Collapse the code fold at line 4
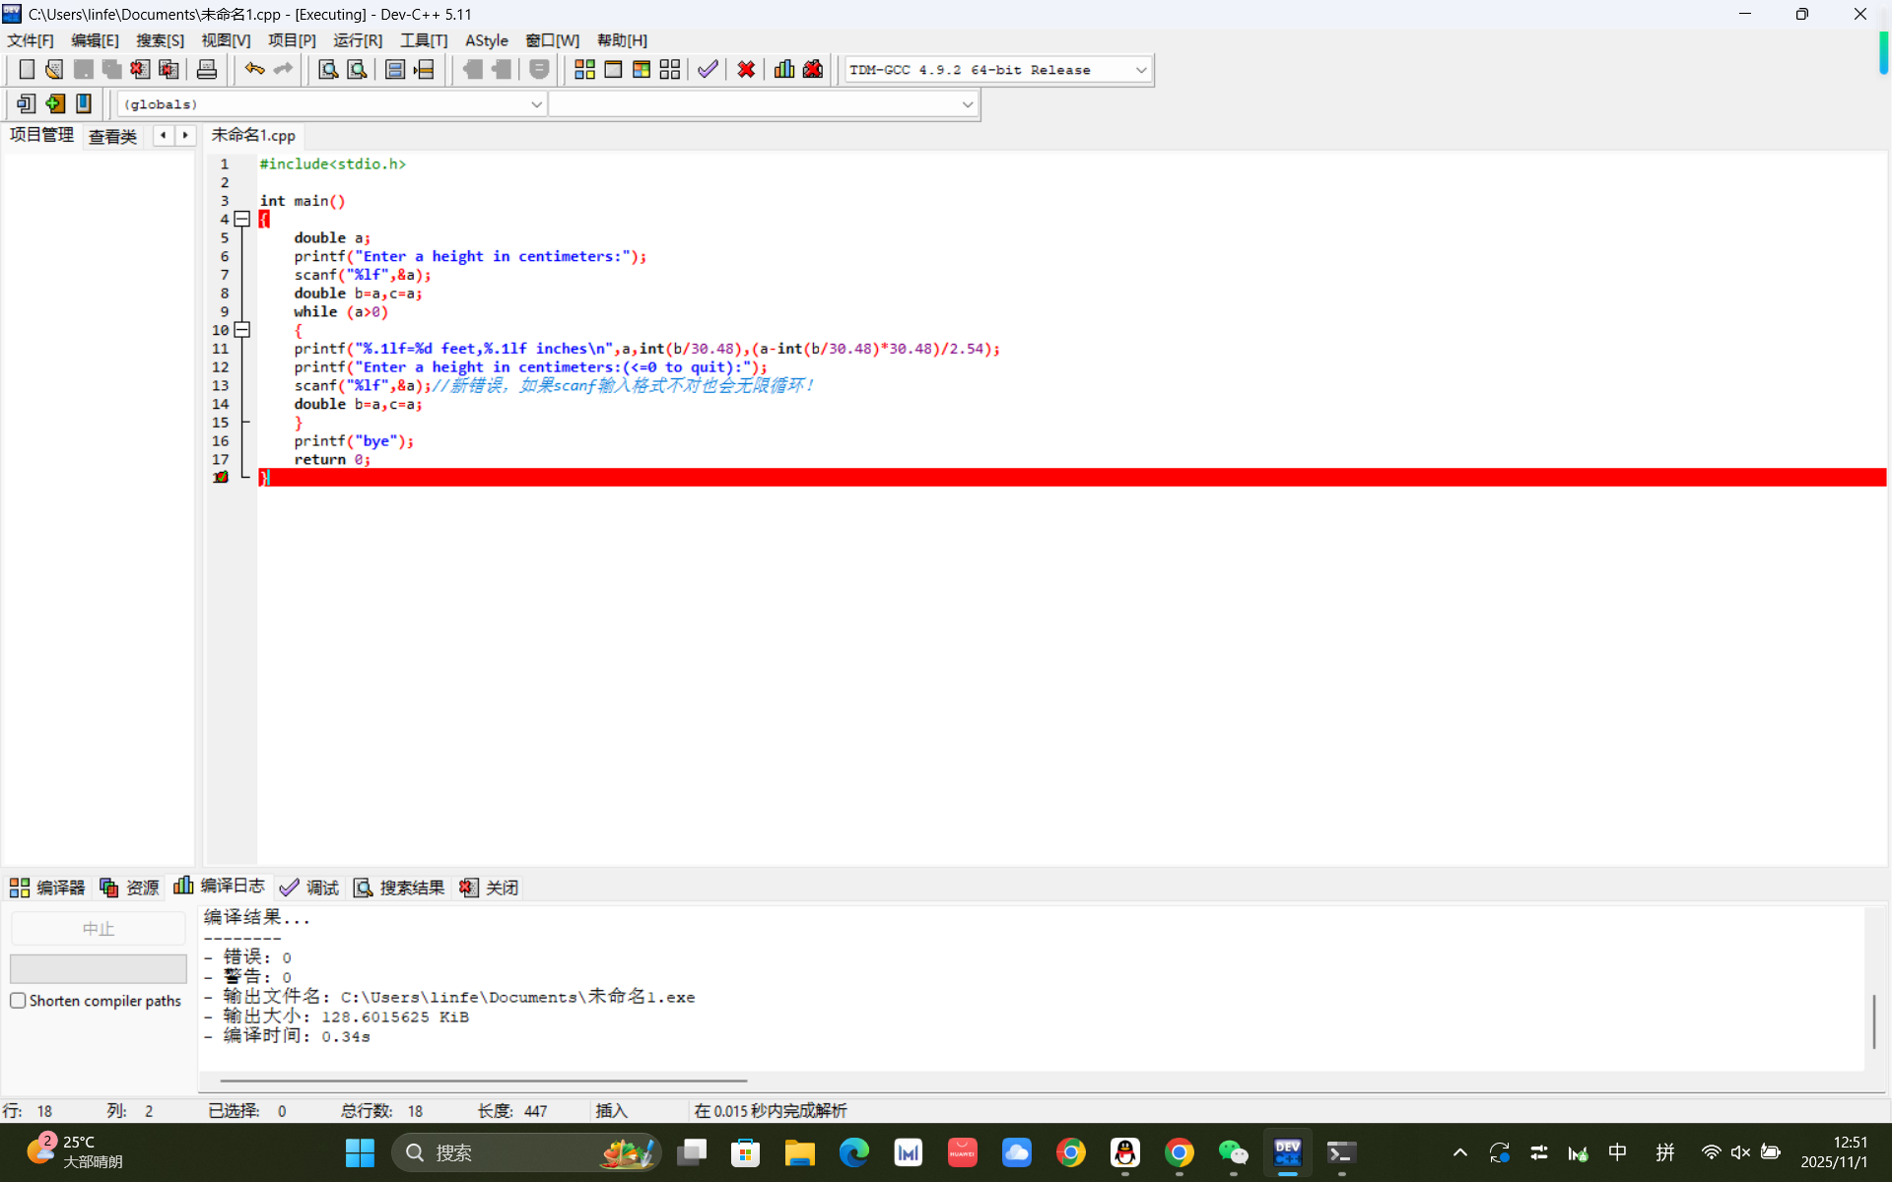 [241, 219]
